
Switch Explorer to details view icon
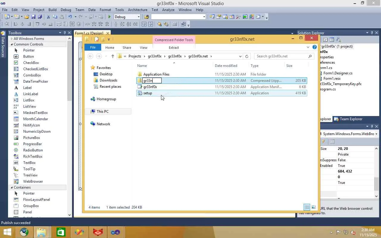click(x=307, y=207)
